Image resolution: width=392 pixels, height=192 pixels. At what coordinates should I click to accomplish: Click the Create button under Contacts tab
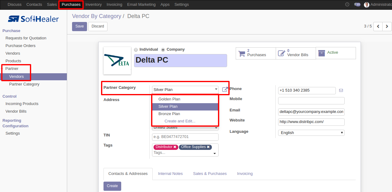tap(112, 186)
